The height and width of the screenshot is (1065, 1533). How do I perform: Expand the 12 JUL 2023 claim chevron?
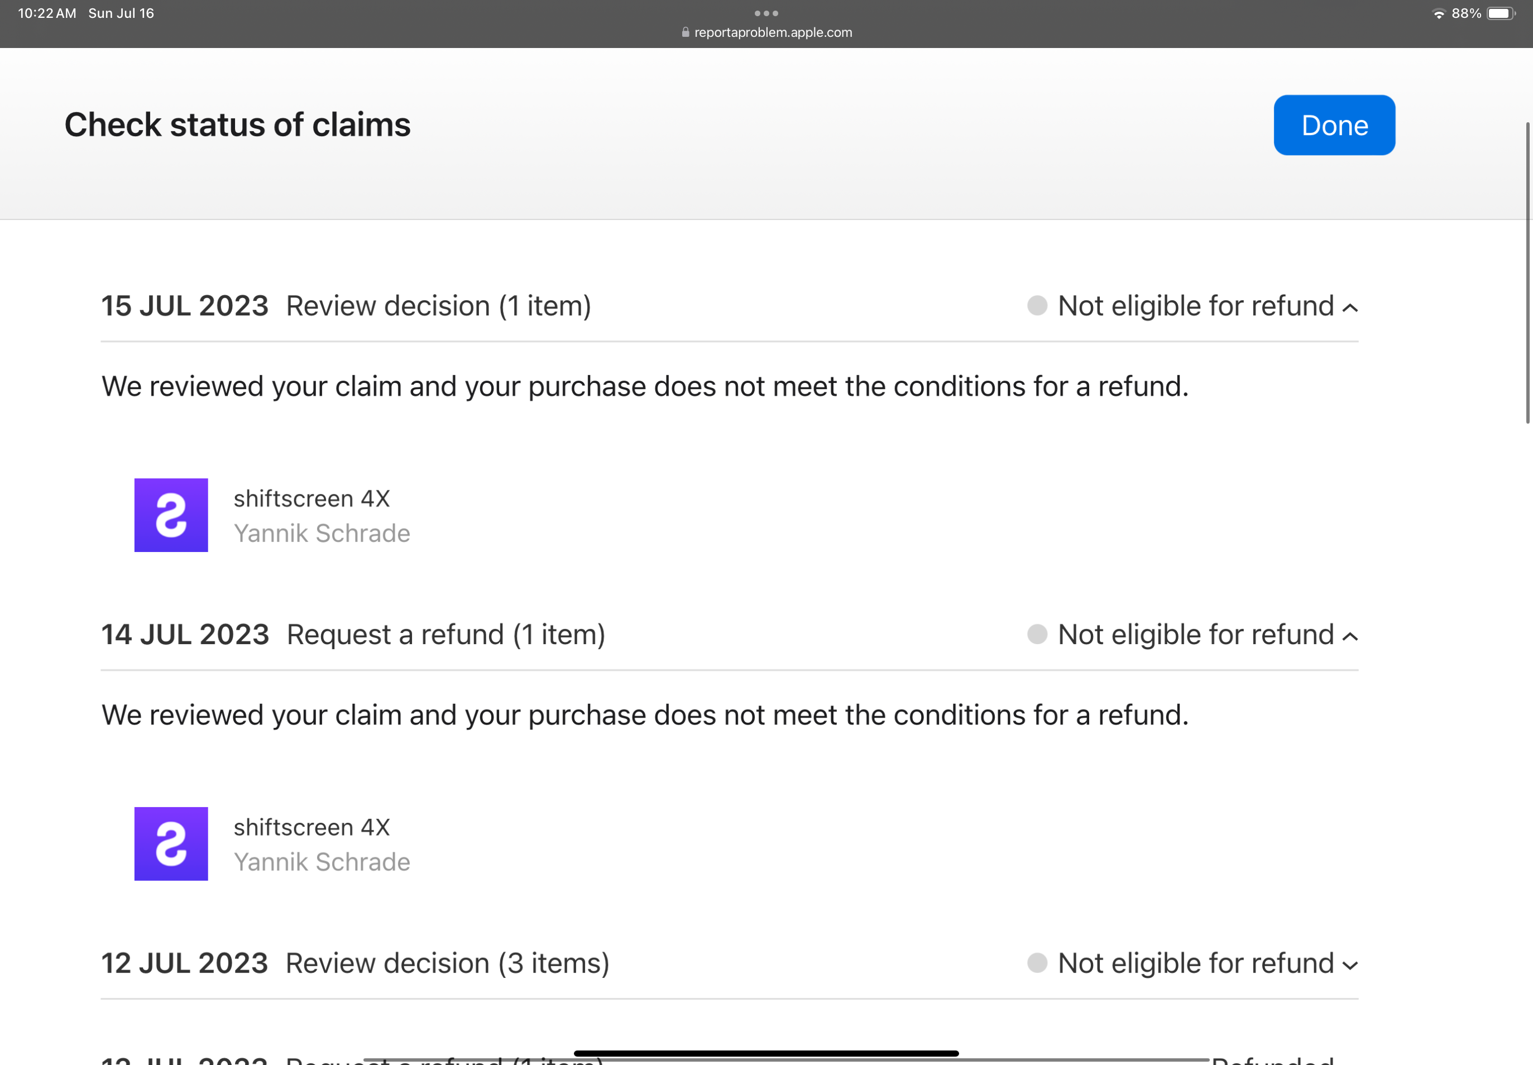click(1349, 966)
